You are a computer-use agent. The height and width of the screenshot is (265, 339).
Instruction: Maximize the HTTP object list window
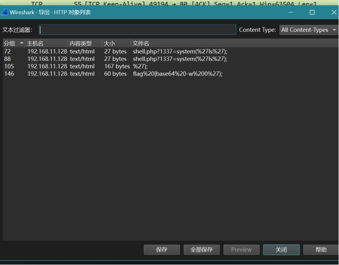click(312, 12)
